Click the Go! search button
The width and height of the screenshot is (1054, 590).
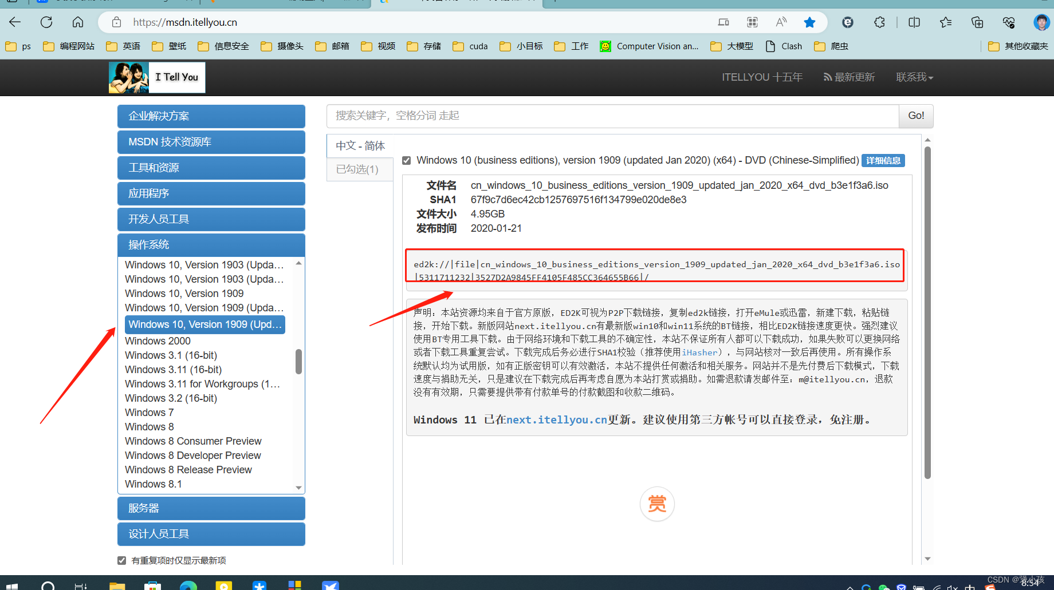click(x=916, y=116)
